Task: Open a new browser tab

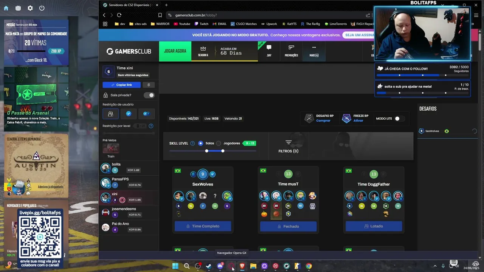Action: pos(166,5)
